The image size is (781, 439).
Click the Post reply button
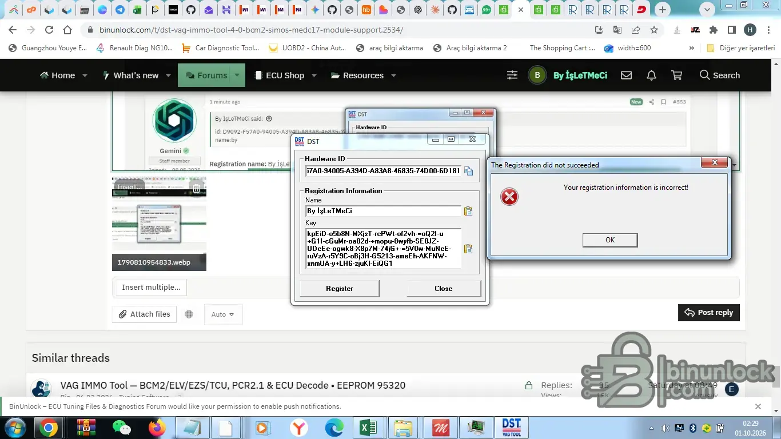tap(709, 313)
